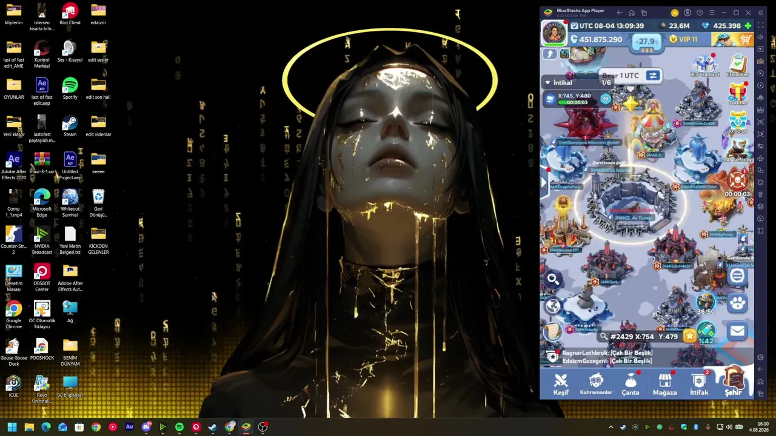Open the shopping cart offer banner

tap(732, 40)
